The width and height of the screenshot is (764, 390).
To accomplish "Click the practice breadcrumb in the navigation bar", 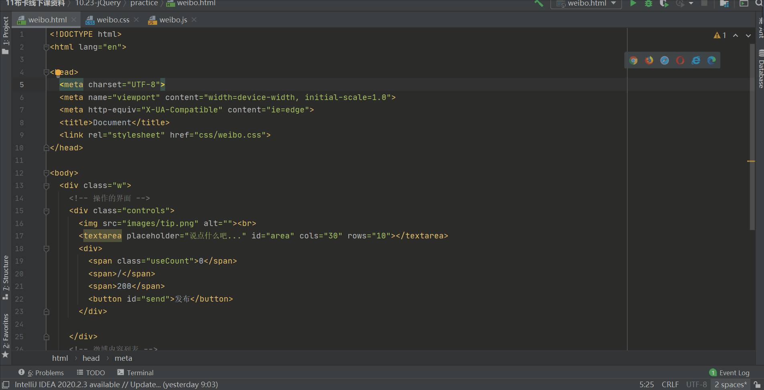I will pyautogui.click(x=144, y=3).
